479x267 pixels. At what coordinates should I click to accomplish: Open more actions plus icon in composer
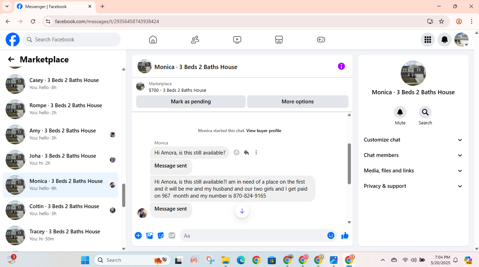(x=138, y=235)
